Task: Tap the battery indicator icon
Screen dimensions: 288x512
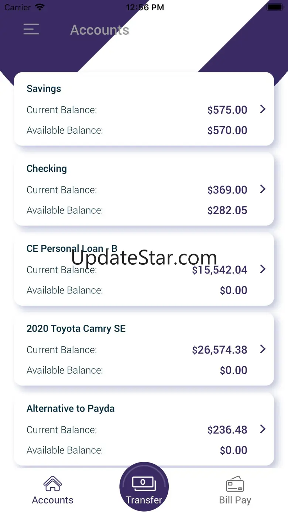Action: tap(274, 7)
